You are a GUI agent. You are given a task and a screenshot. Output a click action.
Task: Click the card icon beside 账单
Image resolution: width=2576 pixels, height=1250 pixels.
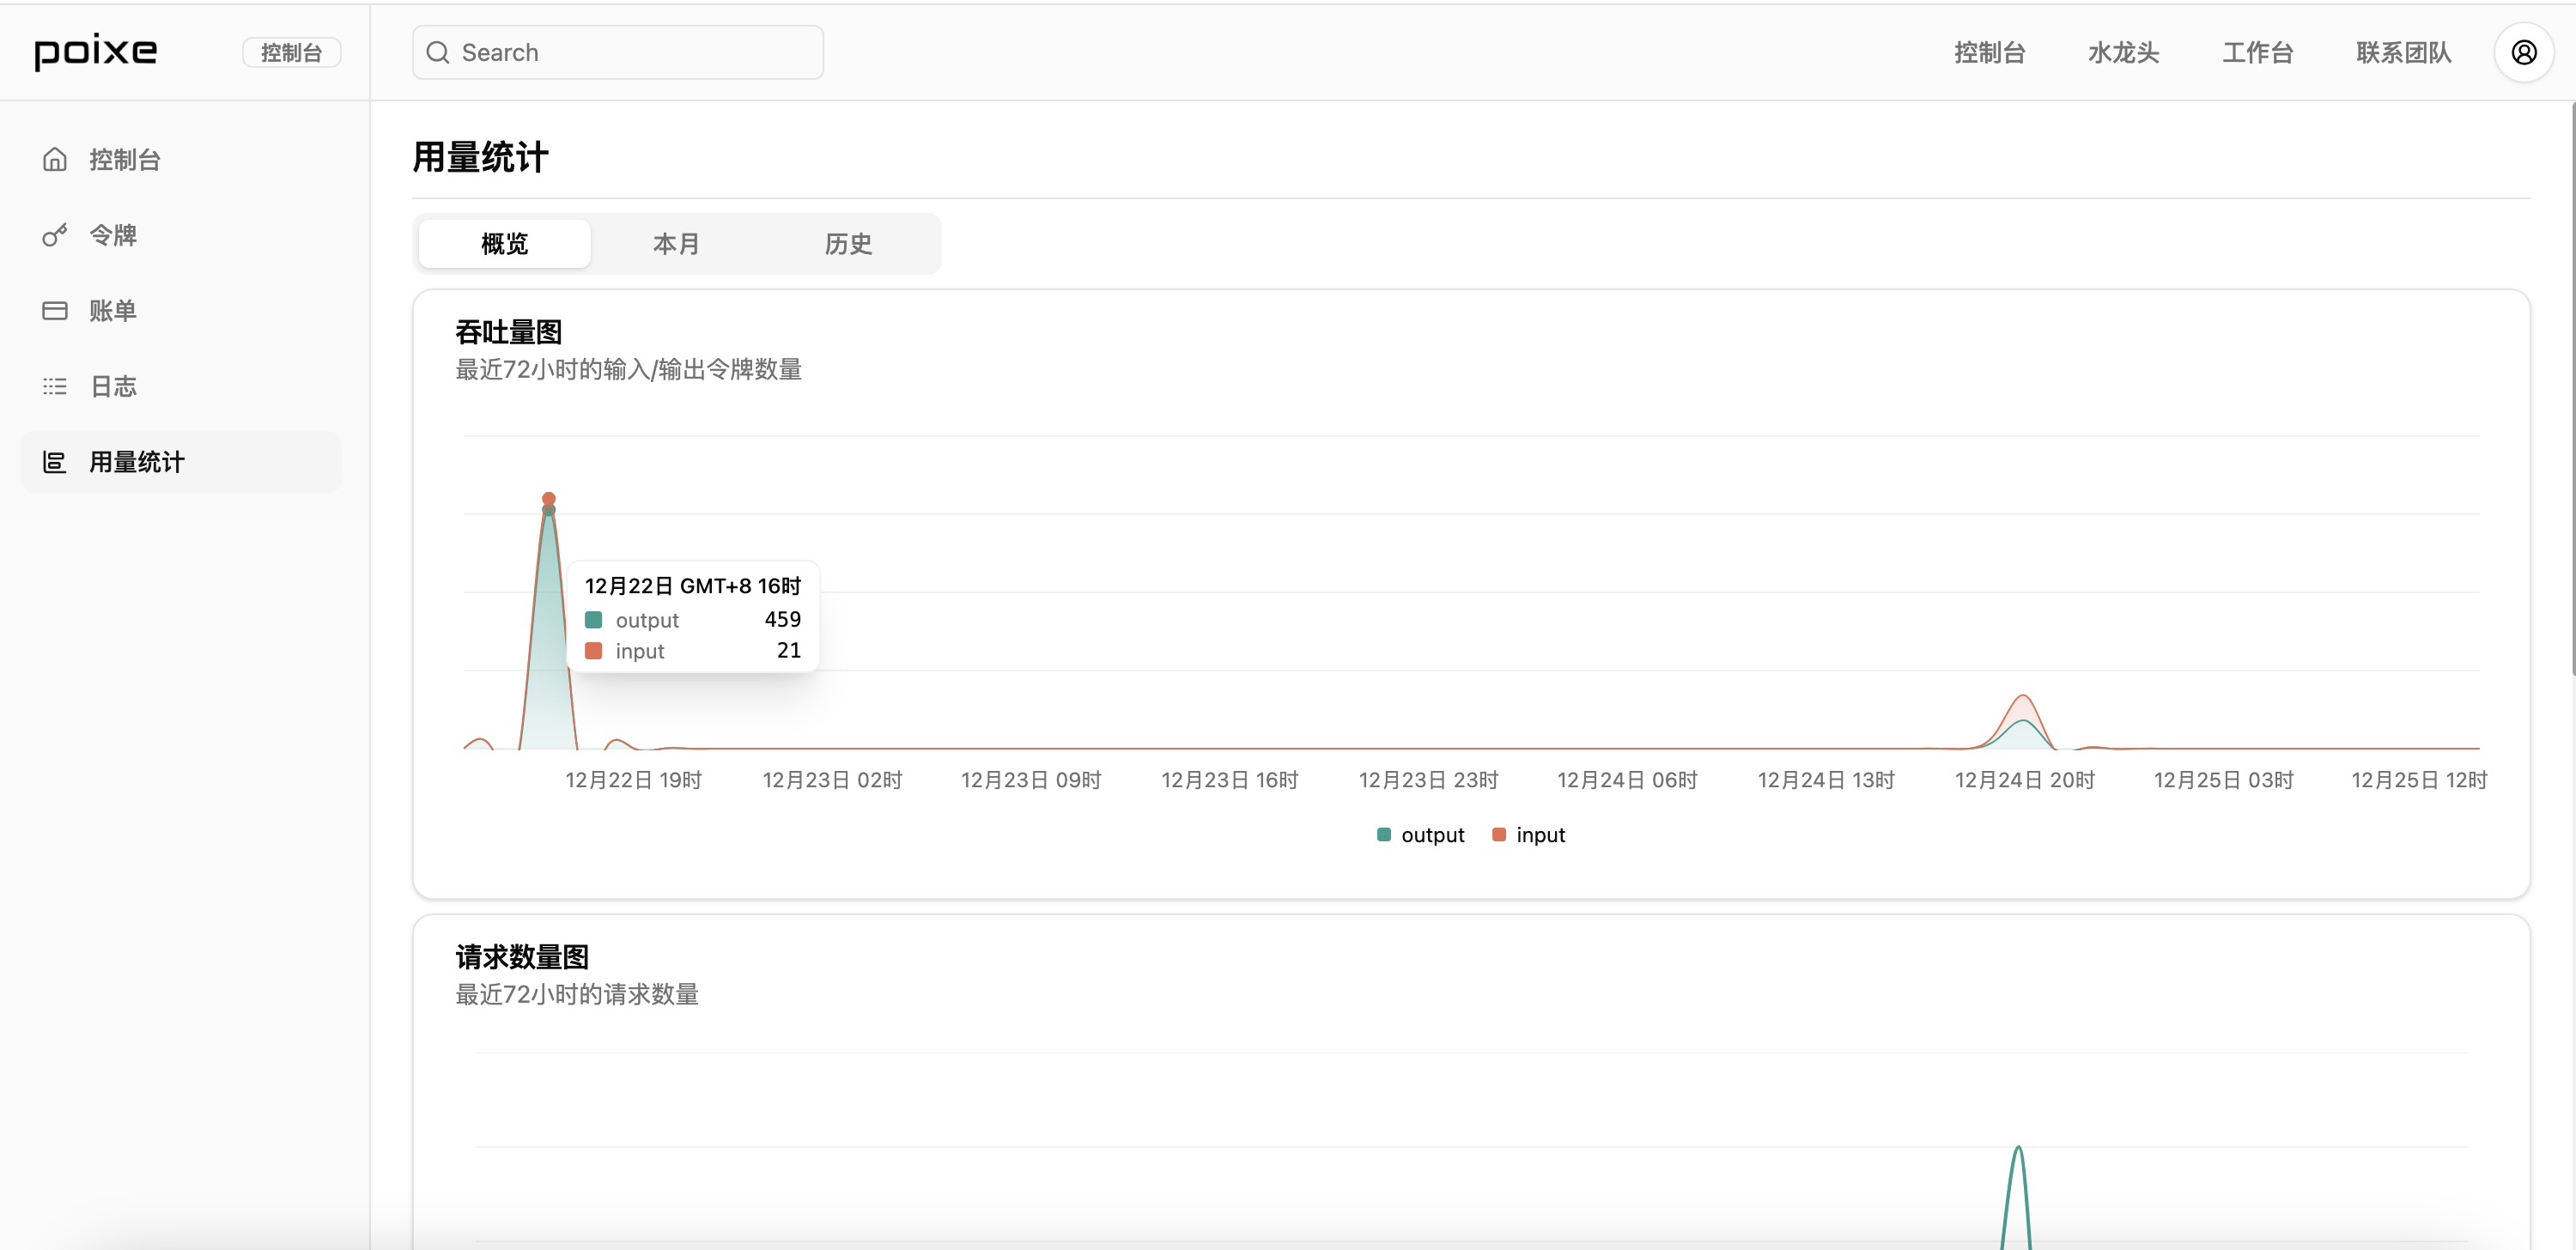[x=55, y=311]
